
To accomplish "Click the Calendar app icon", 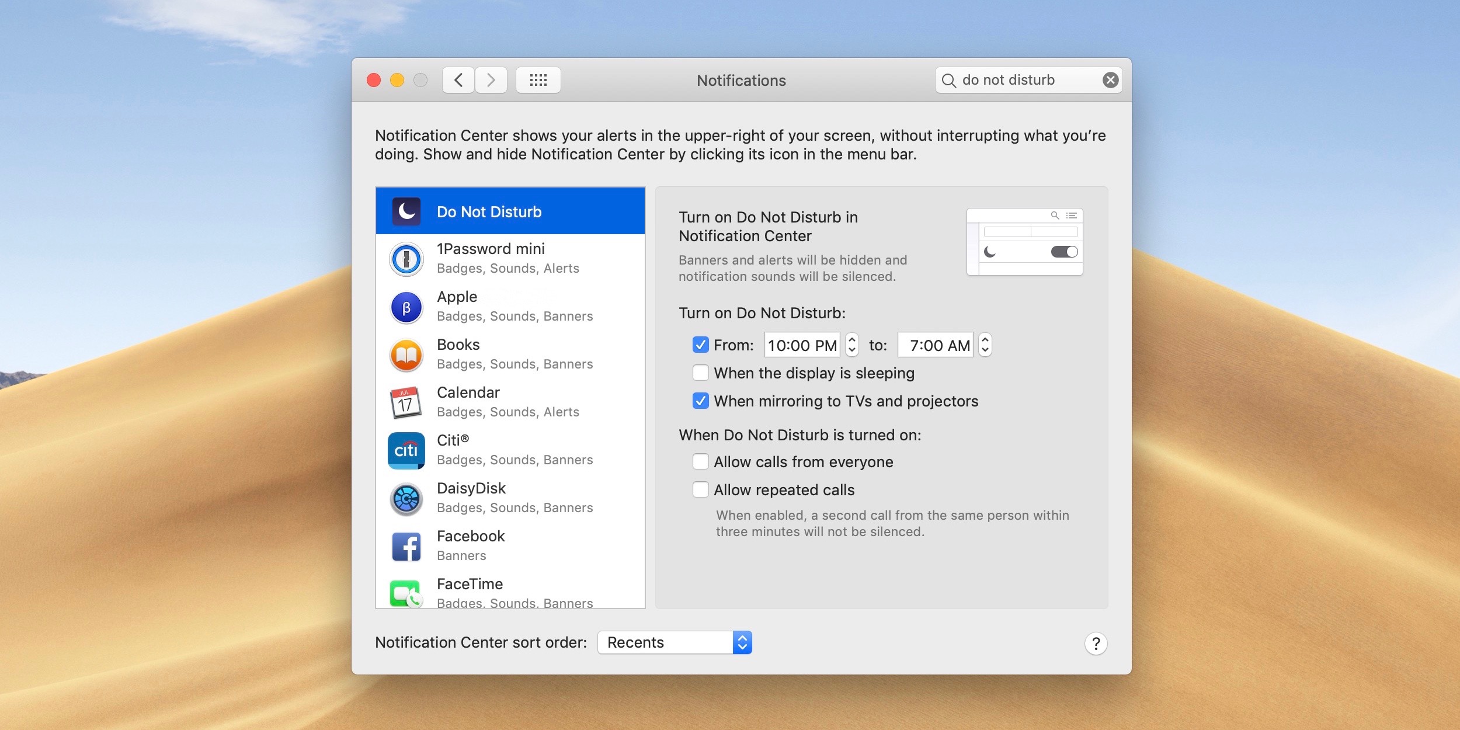I will coord(407,402).
